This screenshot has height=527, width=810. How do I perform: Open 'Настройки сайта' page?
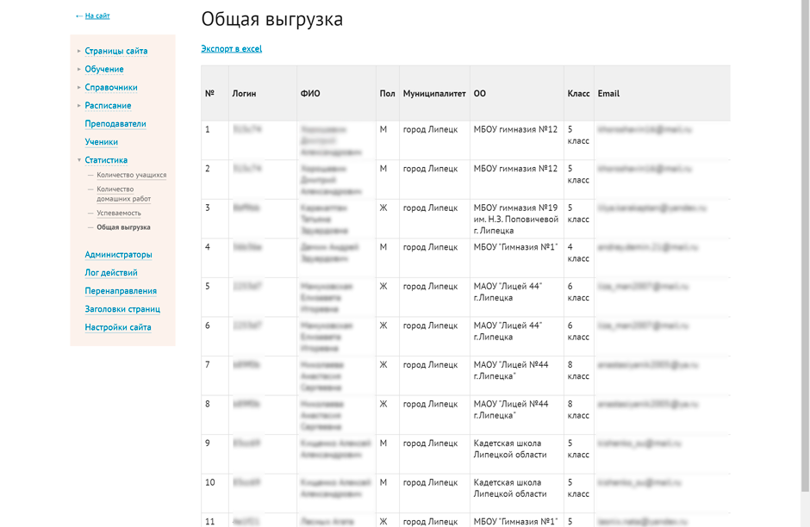(x=118, y=327)
